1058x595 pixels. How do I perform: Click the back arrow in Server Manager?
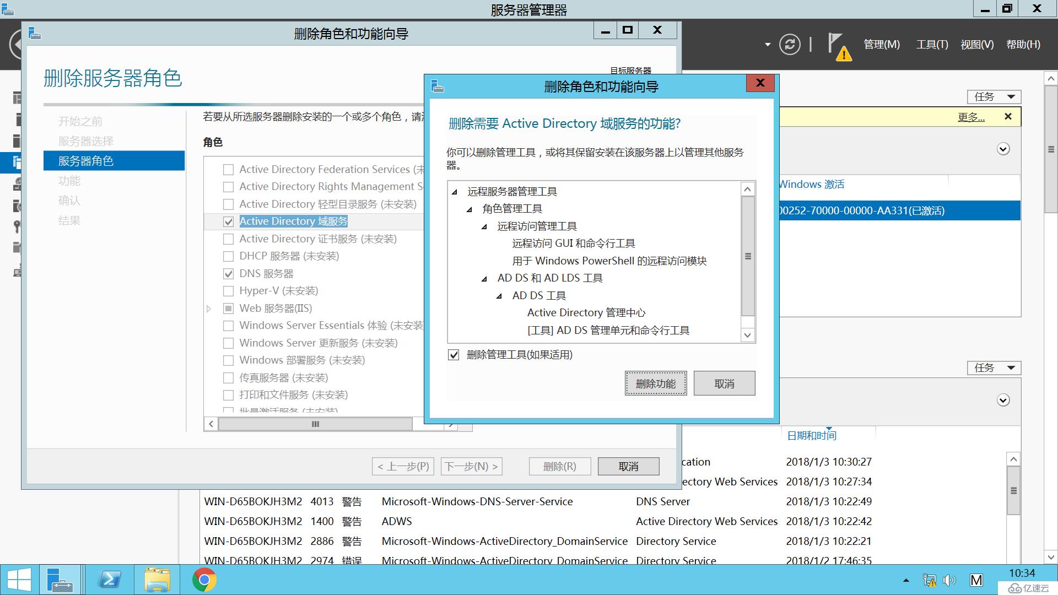point(15,44)
